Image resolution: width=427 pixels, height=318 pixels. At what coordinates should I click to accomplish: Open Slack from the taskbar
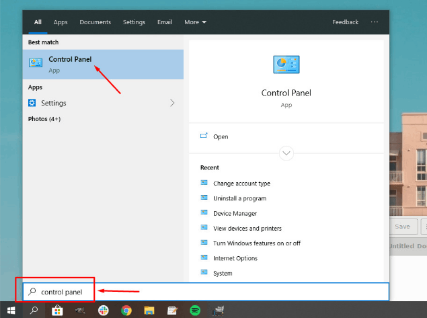[x=103, y=311]
